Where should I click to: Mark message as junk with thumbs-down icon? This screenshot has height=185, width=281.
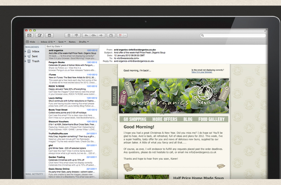76,35
